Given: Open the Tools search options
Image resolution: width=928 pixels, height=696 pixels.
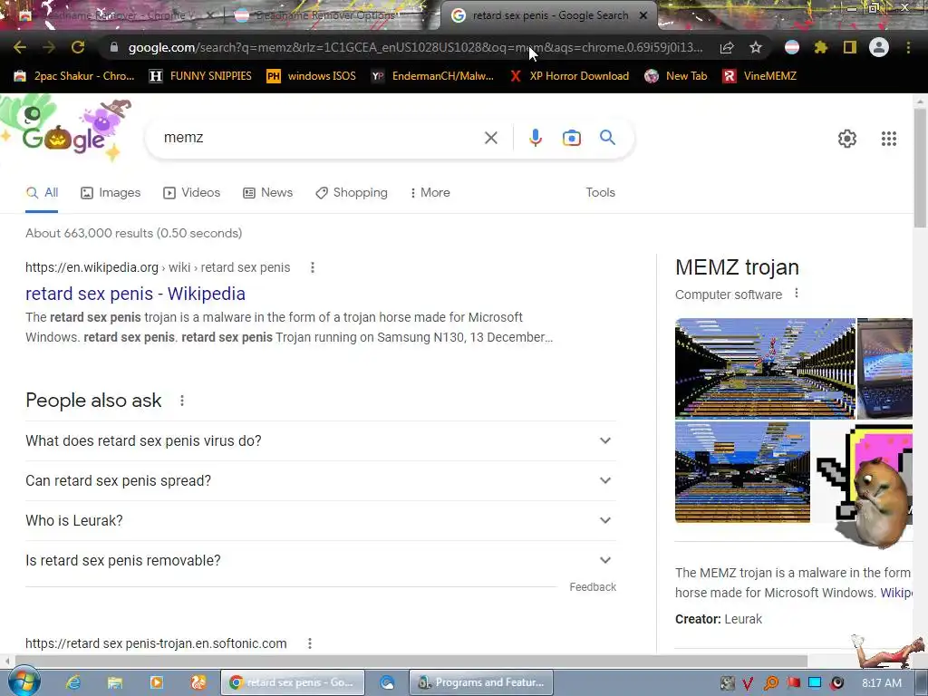Looking at the screenshot, I should (600, 192).
